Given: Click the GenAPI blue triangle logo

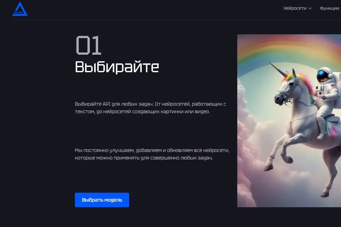Looking at the screenshot, I should point(20,9).
